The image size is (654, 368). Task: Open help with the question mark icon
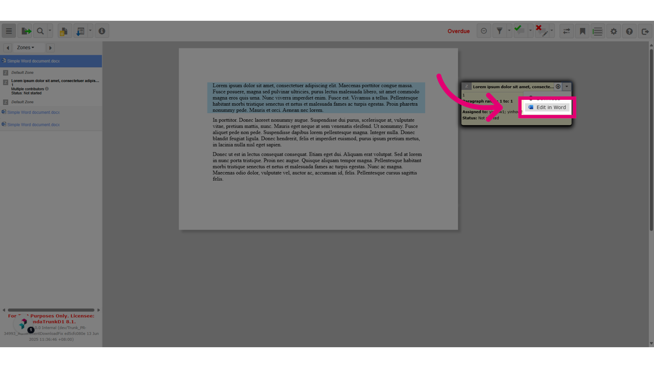[629, 31]
